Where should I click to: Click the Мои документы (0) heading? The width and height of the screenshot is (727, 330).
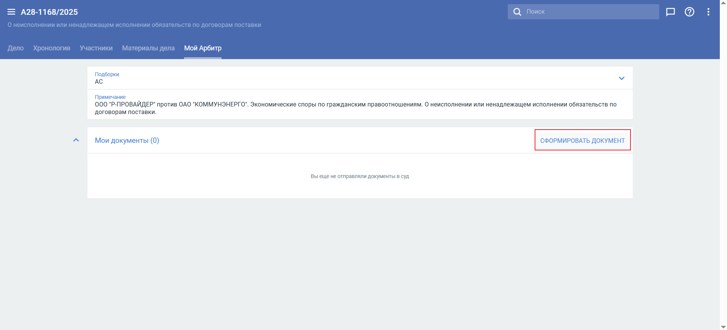(x=127, y=141)
